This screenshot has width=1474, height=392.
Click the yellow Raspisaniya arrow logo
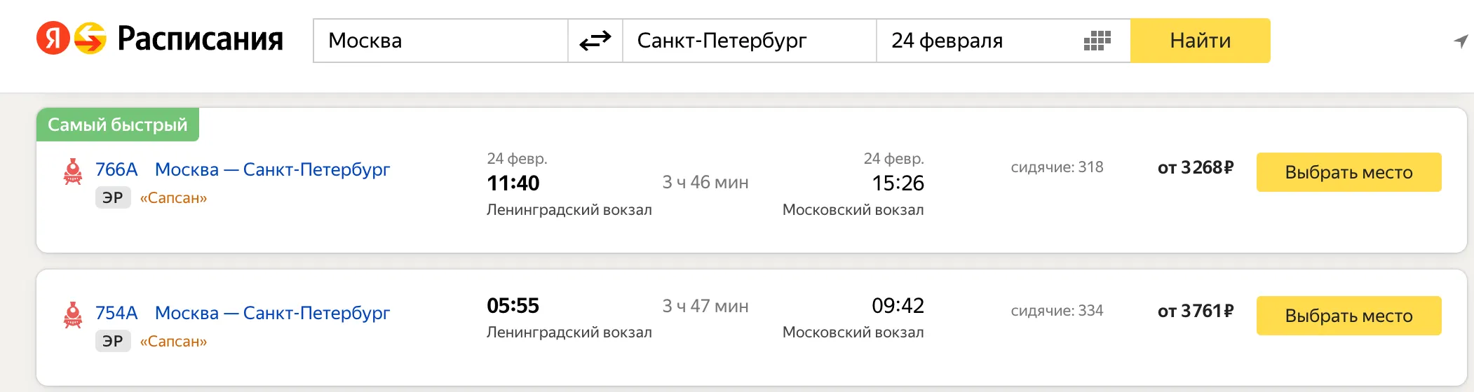point(90,38)
